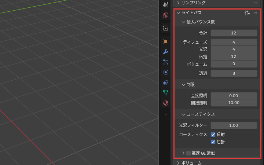This screenshot has height=165, width=264.
Task: Click the ボリューム bounces field showing 0
Action: [x=234, y=64]
